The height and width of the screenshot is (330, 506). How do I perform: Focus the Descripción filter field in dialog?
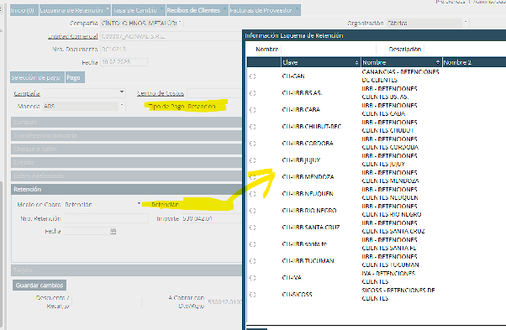pos(465,49)
